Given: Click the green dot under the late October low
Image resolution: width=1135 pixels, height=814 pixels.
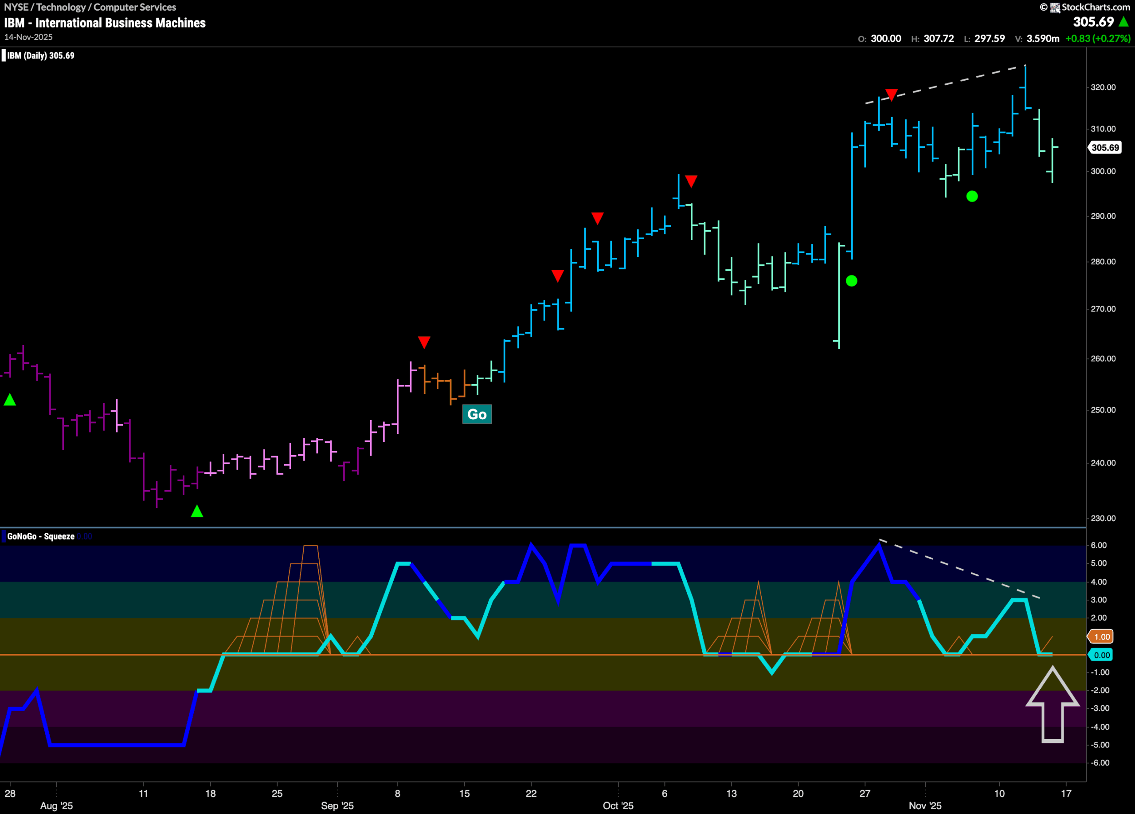Looking at the screenshot, I should click(x=851, y=281).
